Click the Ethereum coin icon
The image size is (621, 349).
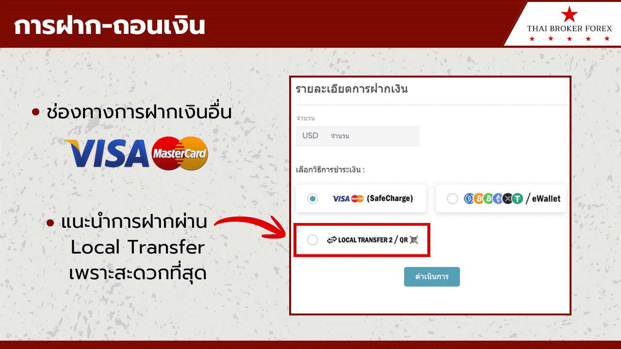coord(498,199)
